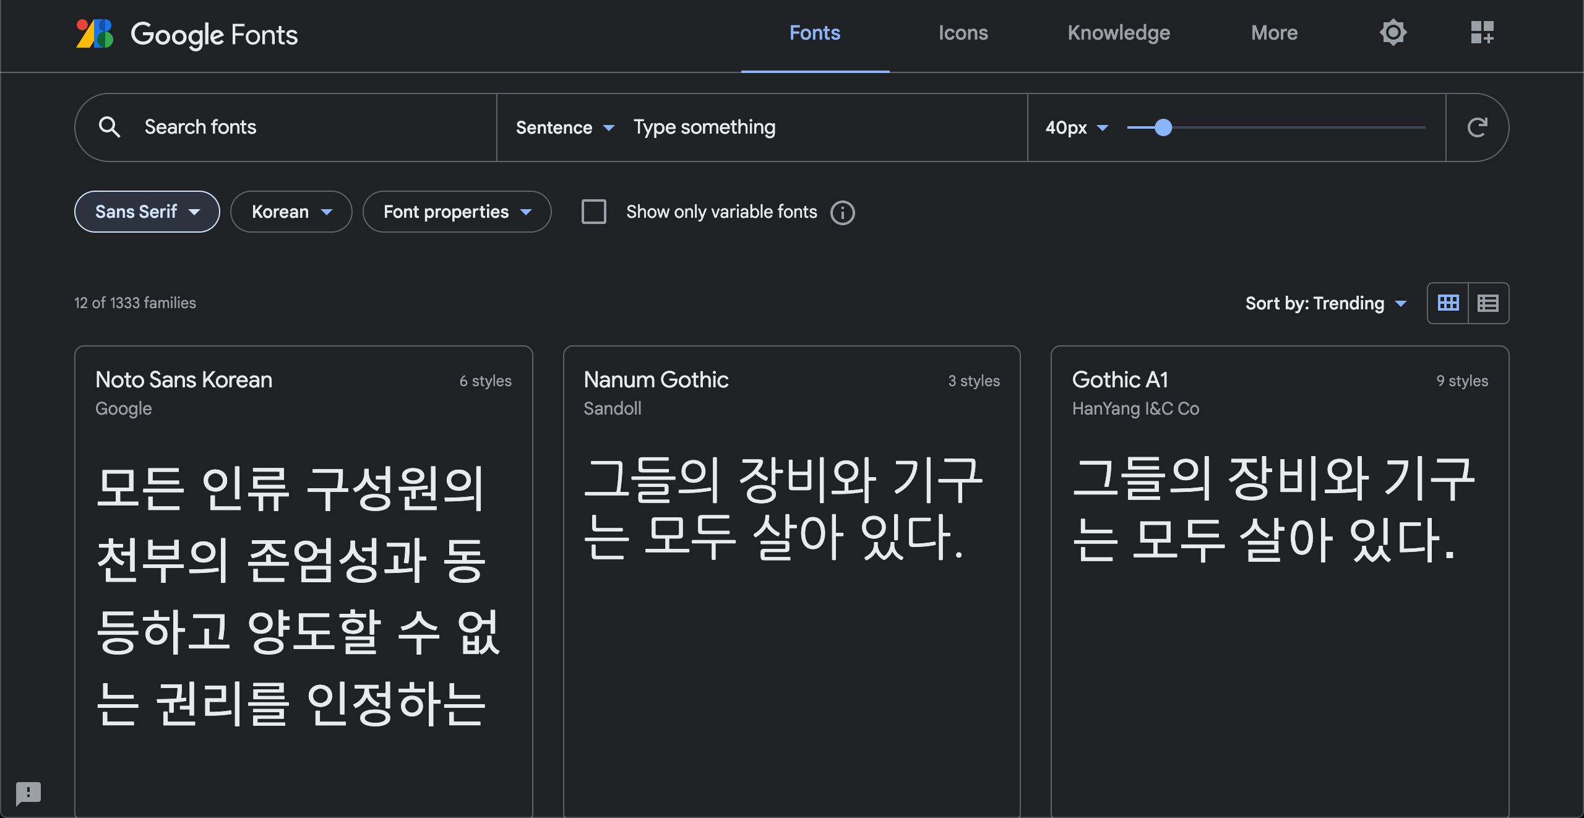Image resolution: width=1584 pixels, height=818 pixels.
Task: Open the Knowledge tab
Action: click(x=1119, y=33)
